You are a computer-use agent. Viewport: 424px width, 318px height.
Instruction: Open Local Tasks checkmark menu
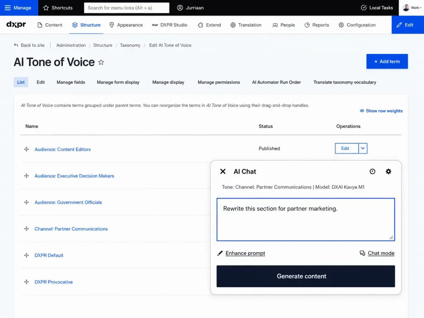[377, 8]
